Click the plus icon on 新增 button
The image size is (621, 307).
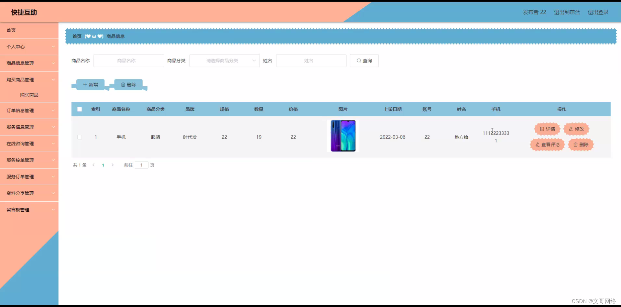click(x=85, y=84)
